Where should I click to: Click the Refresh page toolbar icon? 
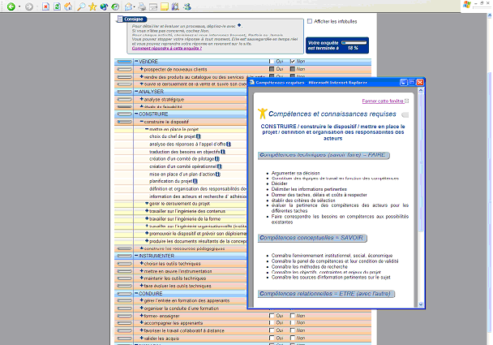(x=57, y=6)
